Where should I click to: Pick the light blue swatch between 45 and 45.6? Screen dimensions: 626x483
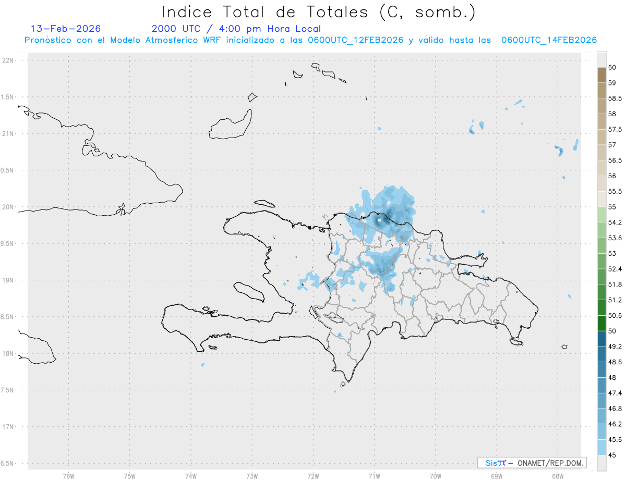(x=601, y=447)
